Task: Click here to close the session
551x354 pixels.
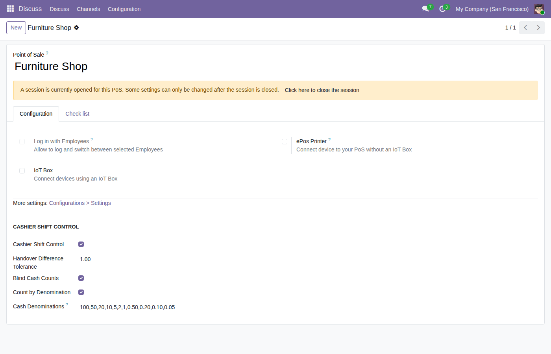Action: coord(322,90)
